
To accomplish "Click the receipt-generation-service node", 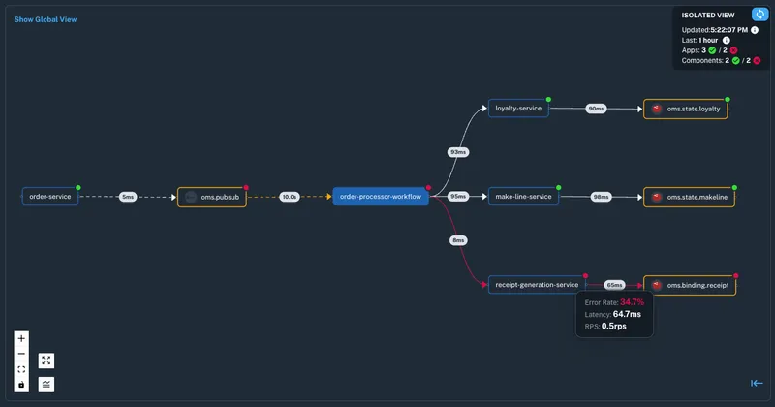I will click(x=536, y=285).
